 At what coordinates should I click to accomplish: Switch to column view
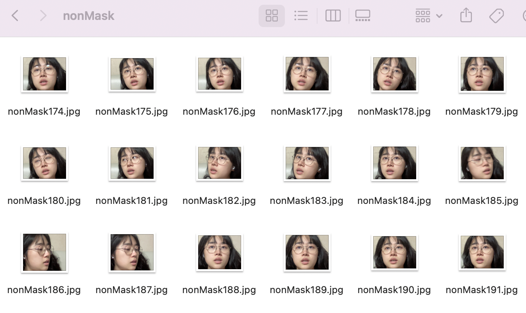(333, 16)
